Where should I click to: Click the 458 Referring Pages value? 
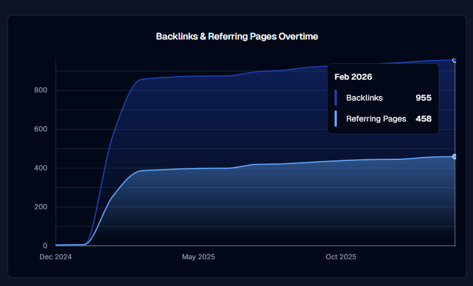[423, 119]
